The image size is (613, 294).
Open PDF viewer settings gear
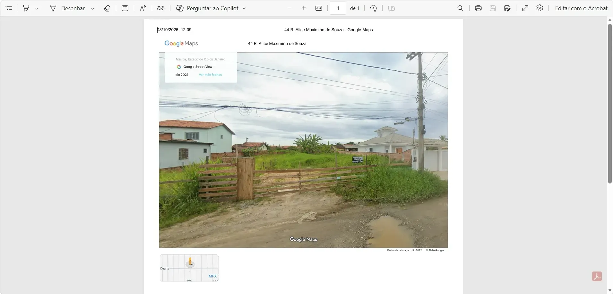pos(540,8)
